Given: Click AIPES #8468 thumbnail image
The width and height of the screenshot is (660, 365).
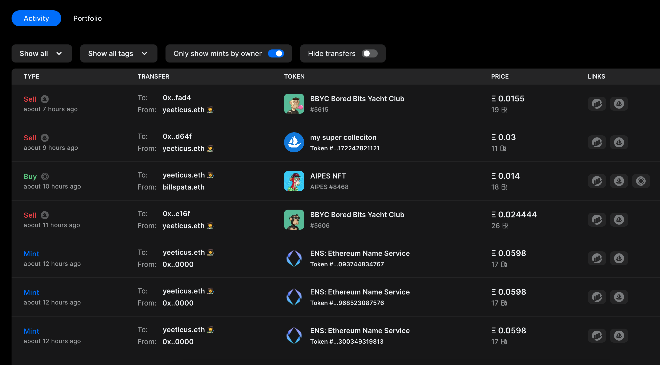Looking at the screenshot, I should pyautogui.click(x=294, y=181).
